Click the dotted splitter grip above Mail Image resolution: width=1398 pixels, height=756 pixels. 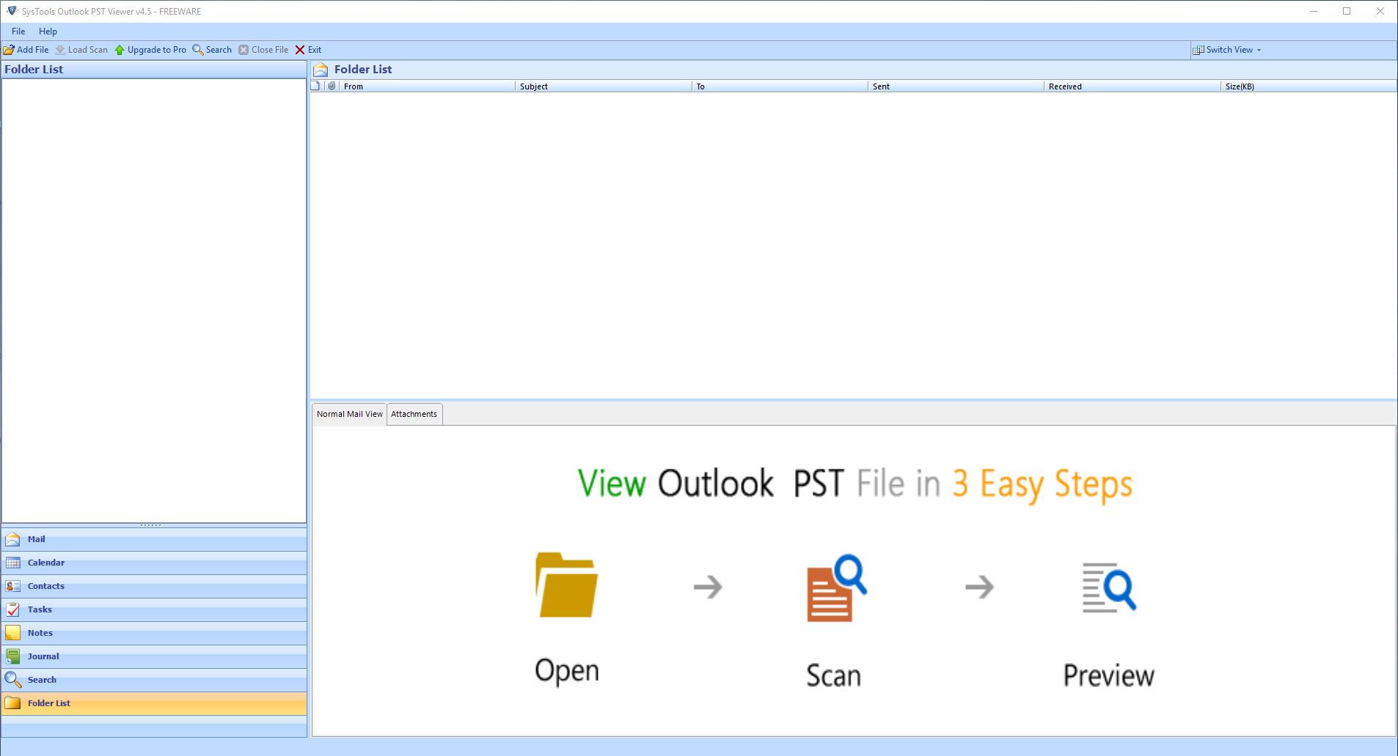pyautogui.click(x=151, y=525)
